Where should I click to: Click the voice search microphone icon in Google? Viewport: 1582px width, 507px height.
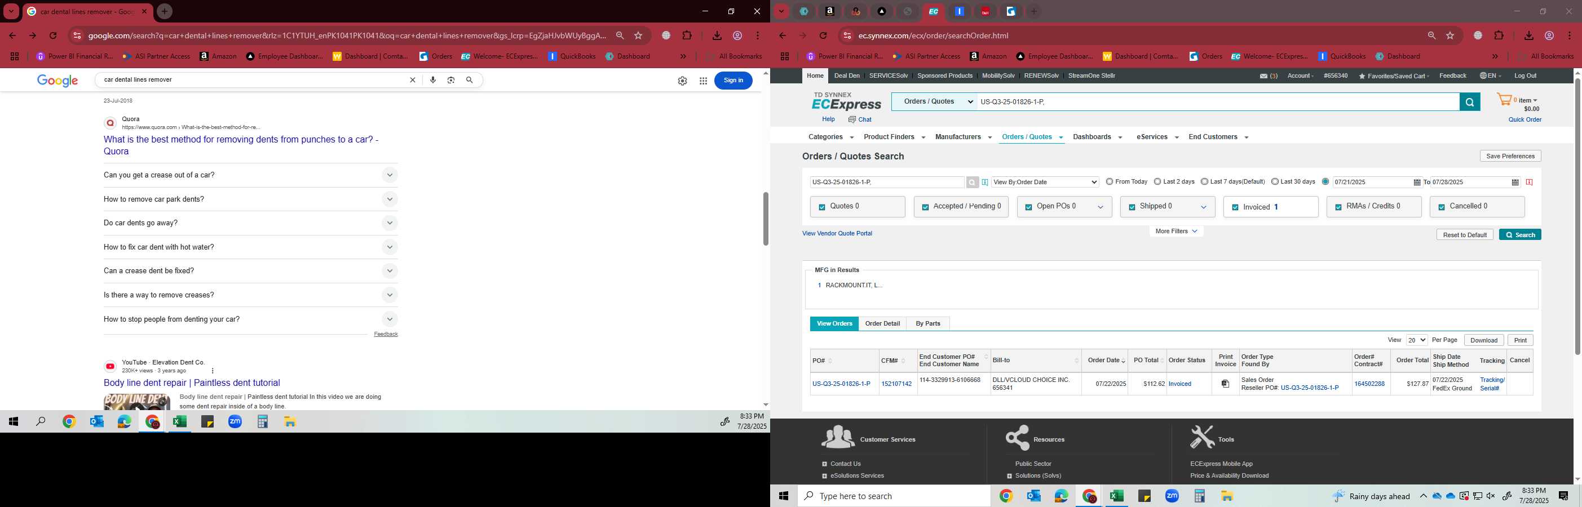tap(433, 80)
